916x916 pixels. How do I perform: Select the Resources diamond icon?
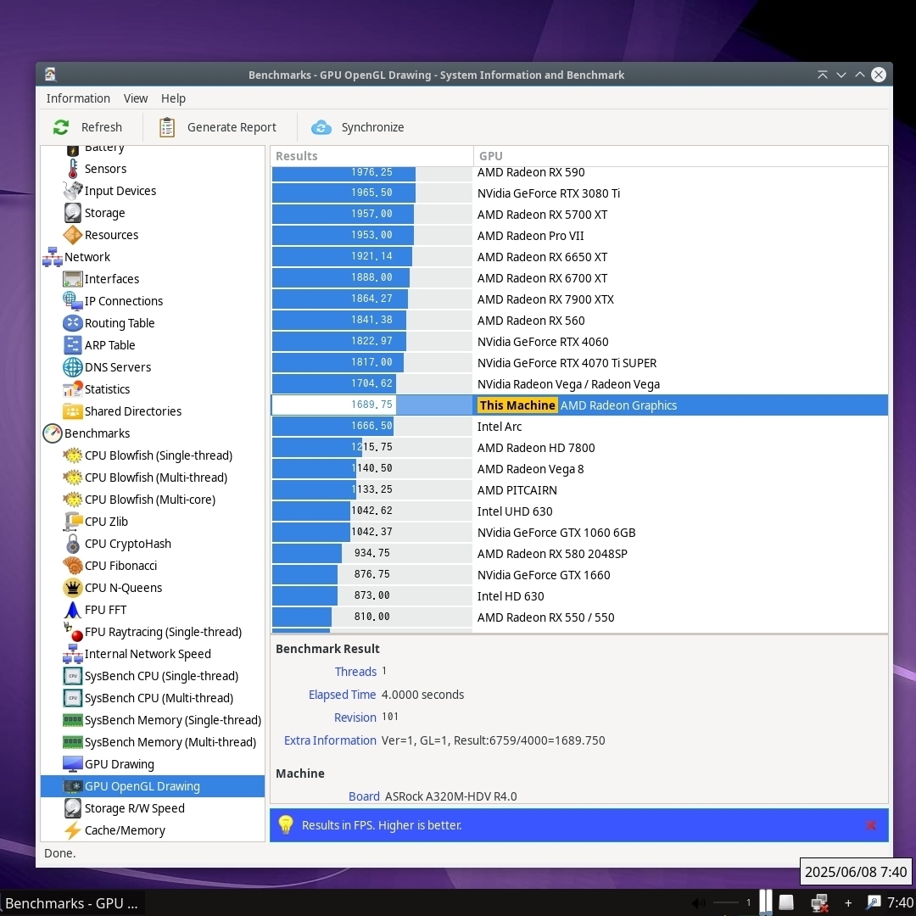[72, 235]
